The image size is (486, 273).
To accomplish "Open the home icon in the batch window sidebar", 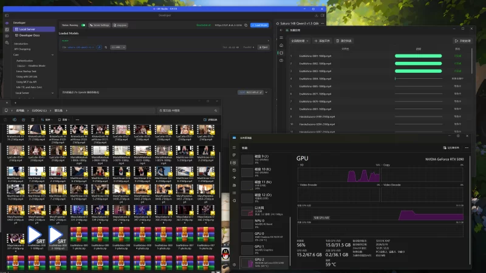I will pyautogui.click(x=281, y=45).
